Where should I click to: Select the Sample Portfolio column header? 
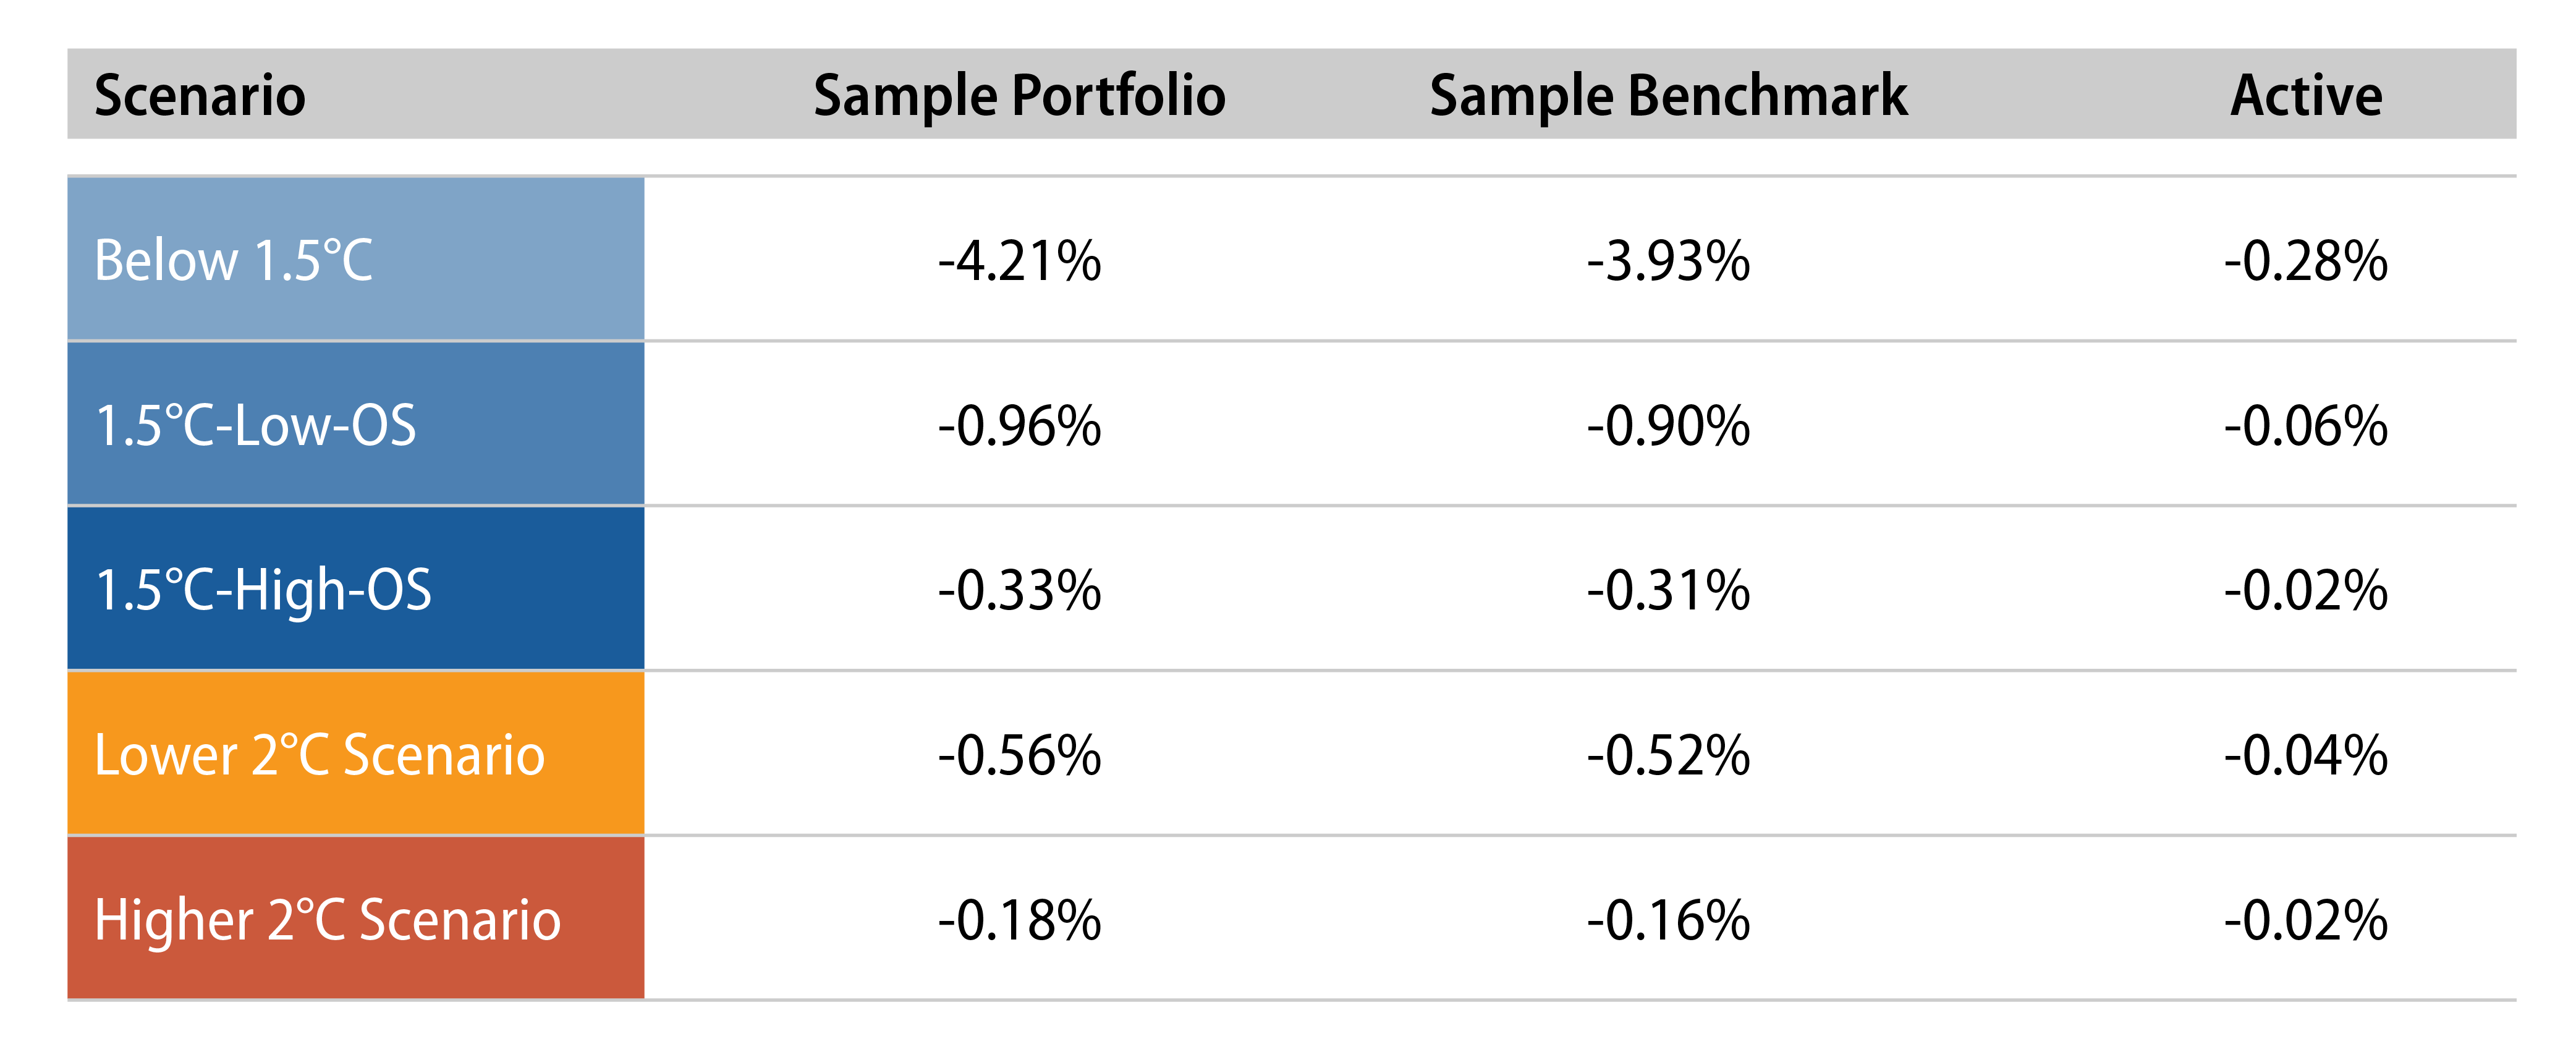1019,96
